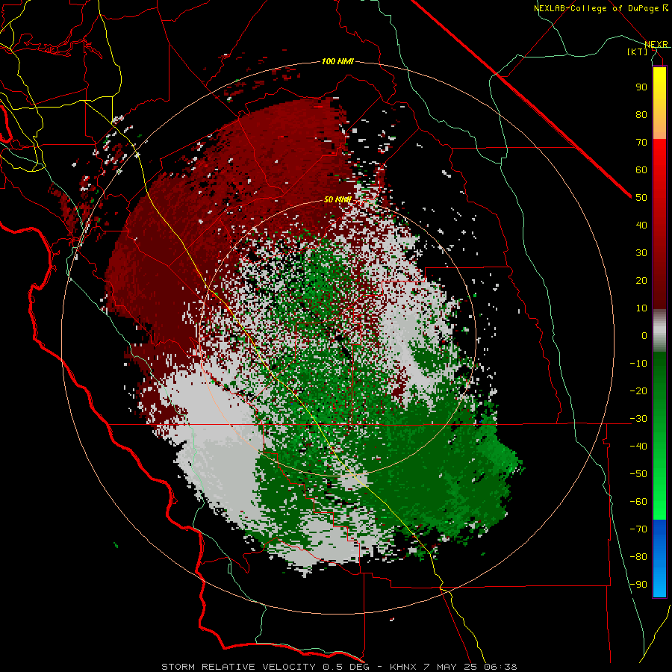The image size is (672, 672).
Task: Select the -80 value on velocity scale
Action: pos(638,557)
